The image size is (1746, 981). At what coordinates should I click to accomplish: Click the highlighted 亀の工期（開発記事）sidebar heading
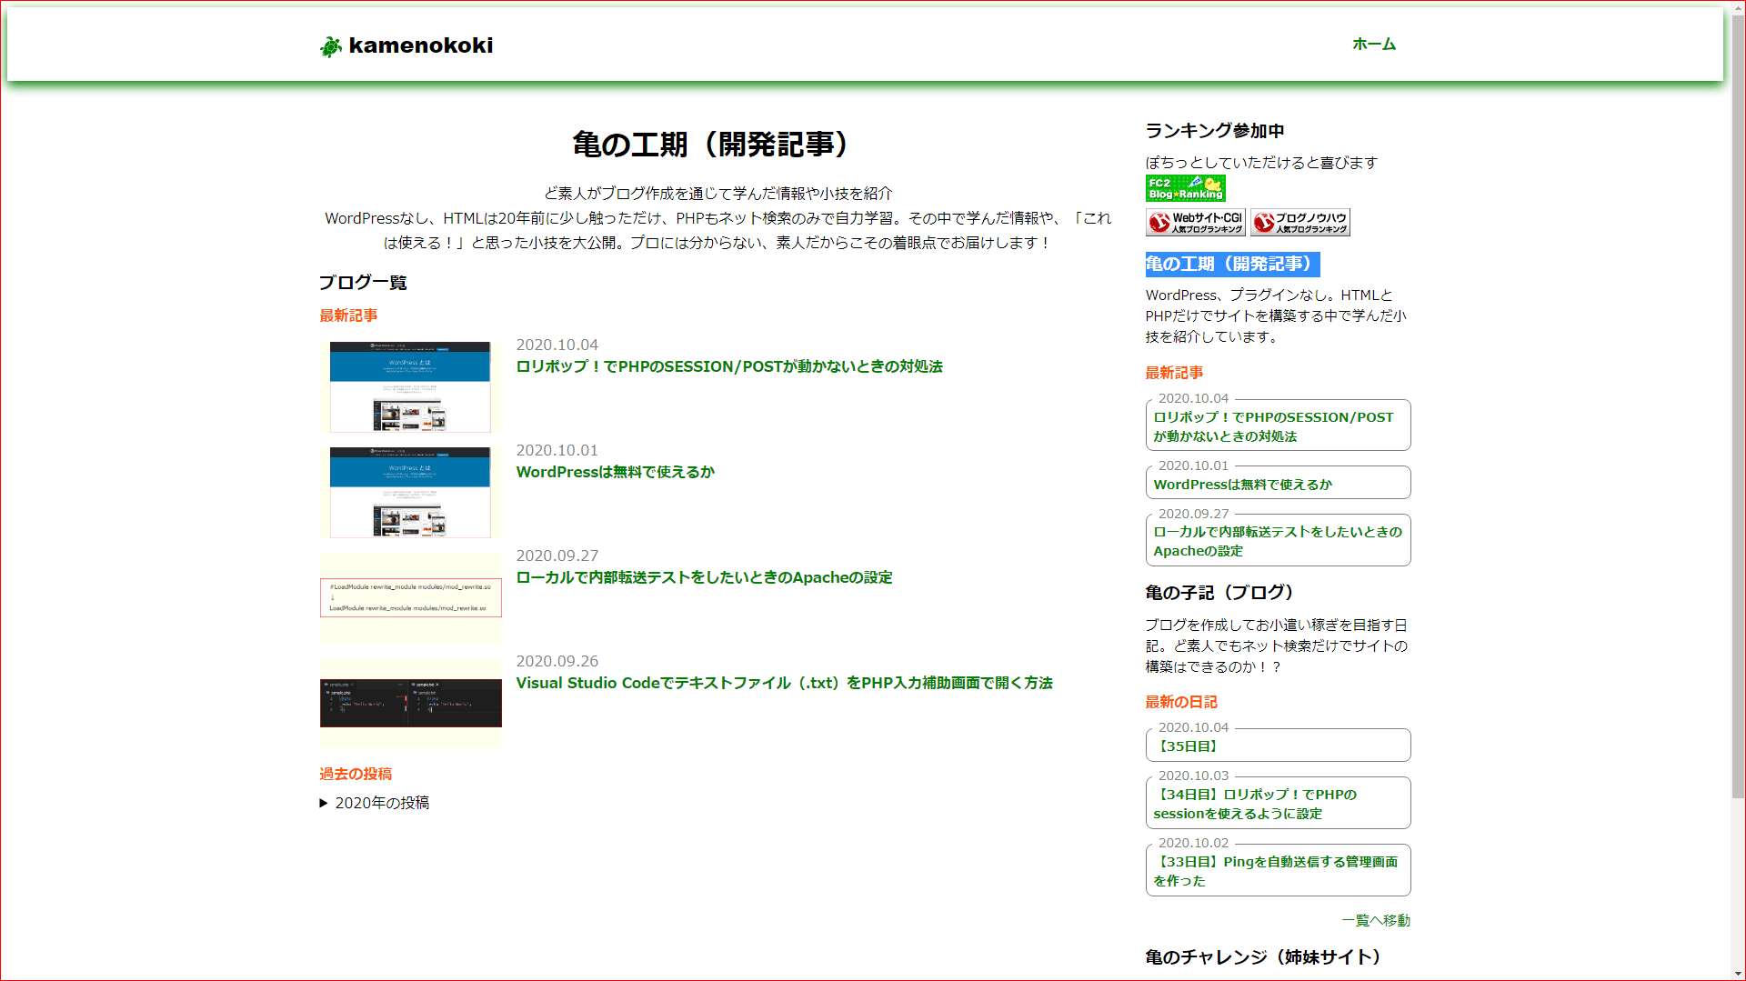[x=1231, y=265]
